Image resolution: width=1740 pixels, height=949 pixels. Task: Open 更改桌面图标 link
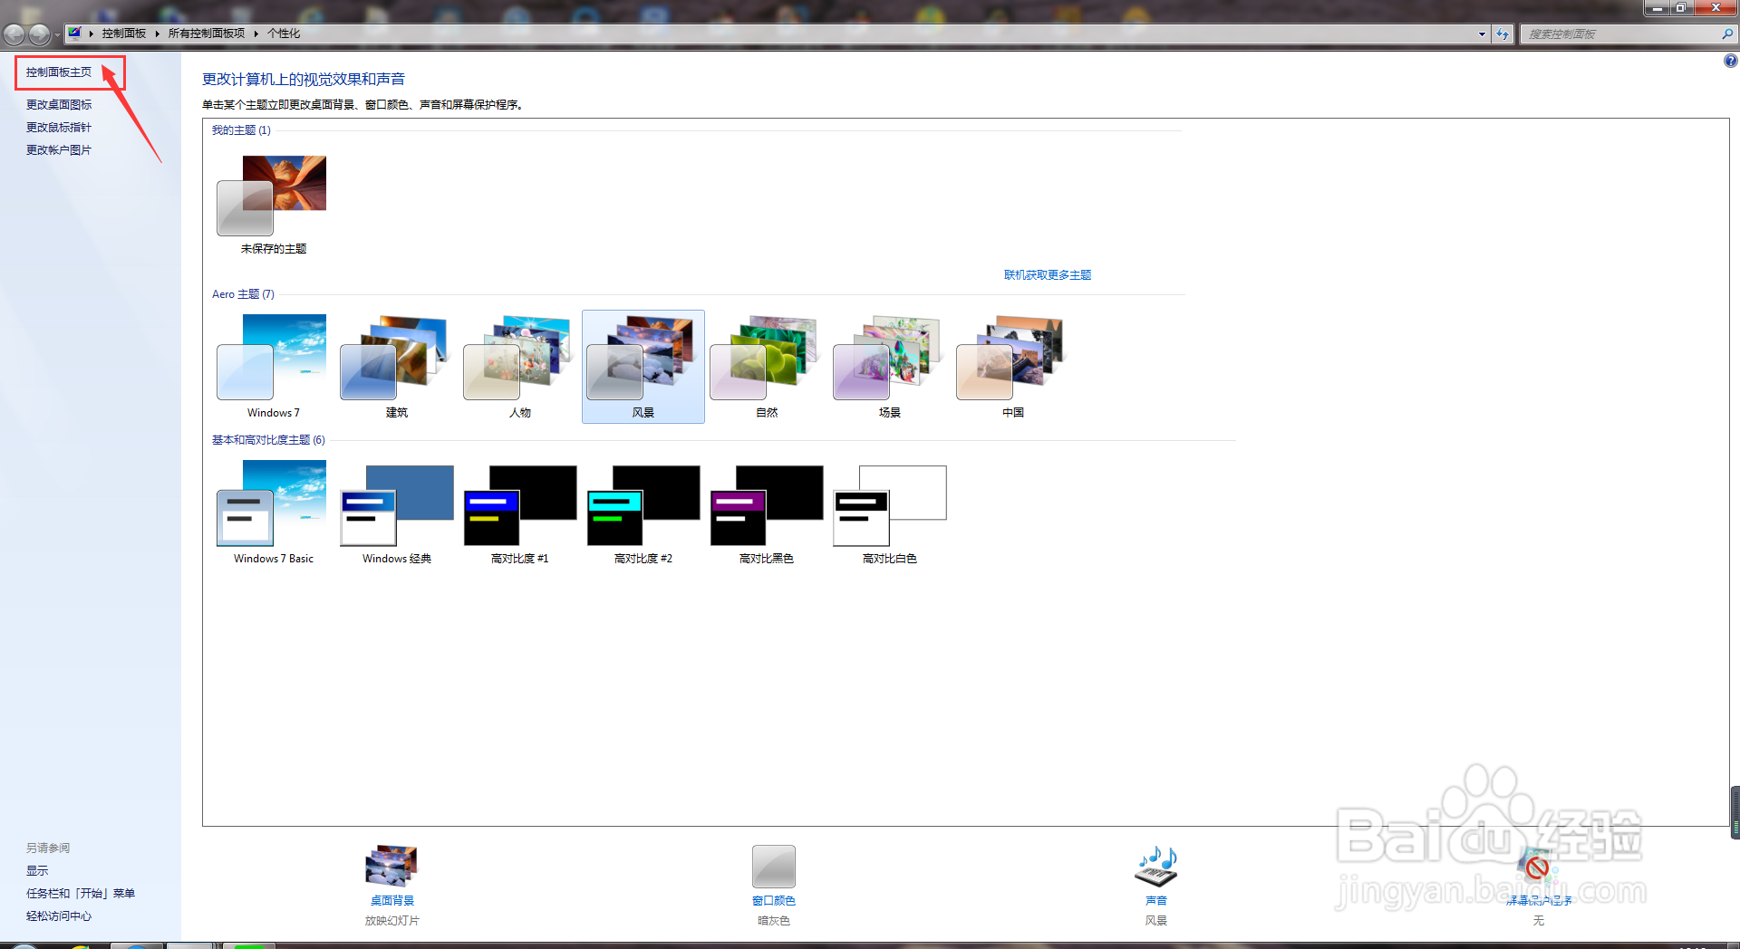[59, 105]
